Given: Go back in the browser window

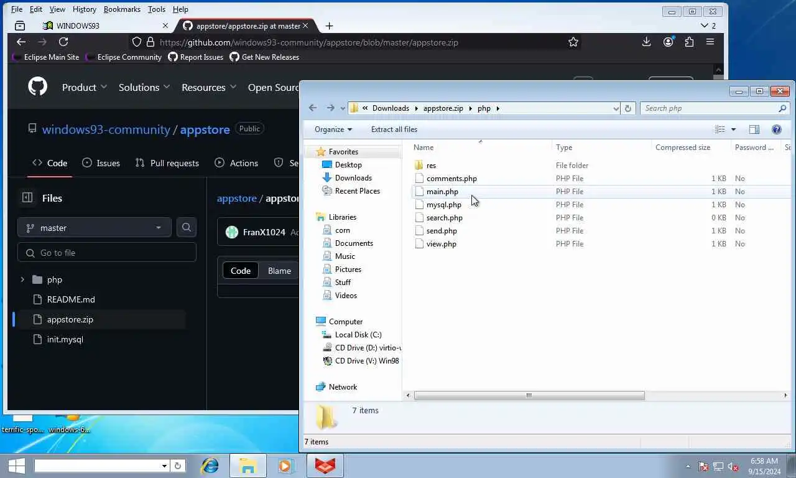Looking at the screenshot, I should tap(21, 42).
